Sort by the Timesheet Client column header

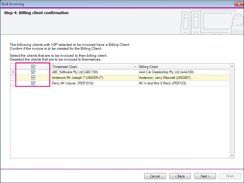(89, 67)
